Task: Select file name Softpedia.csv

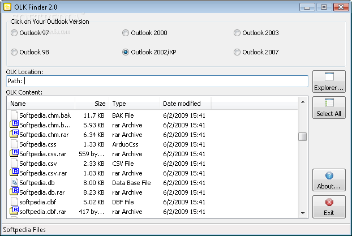Action: pyautogui.click(x=38, y=164)
